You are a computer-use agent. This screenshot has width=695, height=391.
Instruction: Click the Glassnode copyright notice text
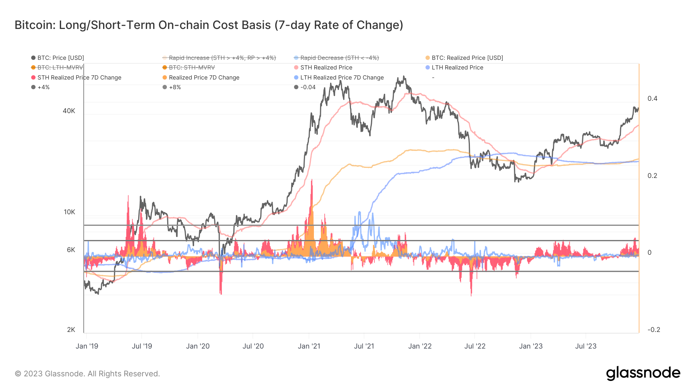tap(87, 374)
